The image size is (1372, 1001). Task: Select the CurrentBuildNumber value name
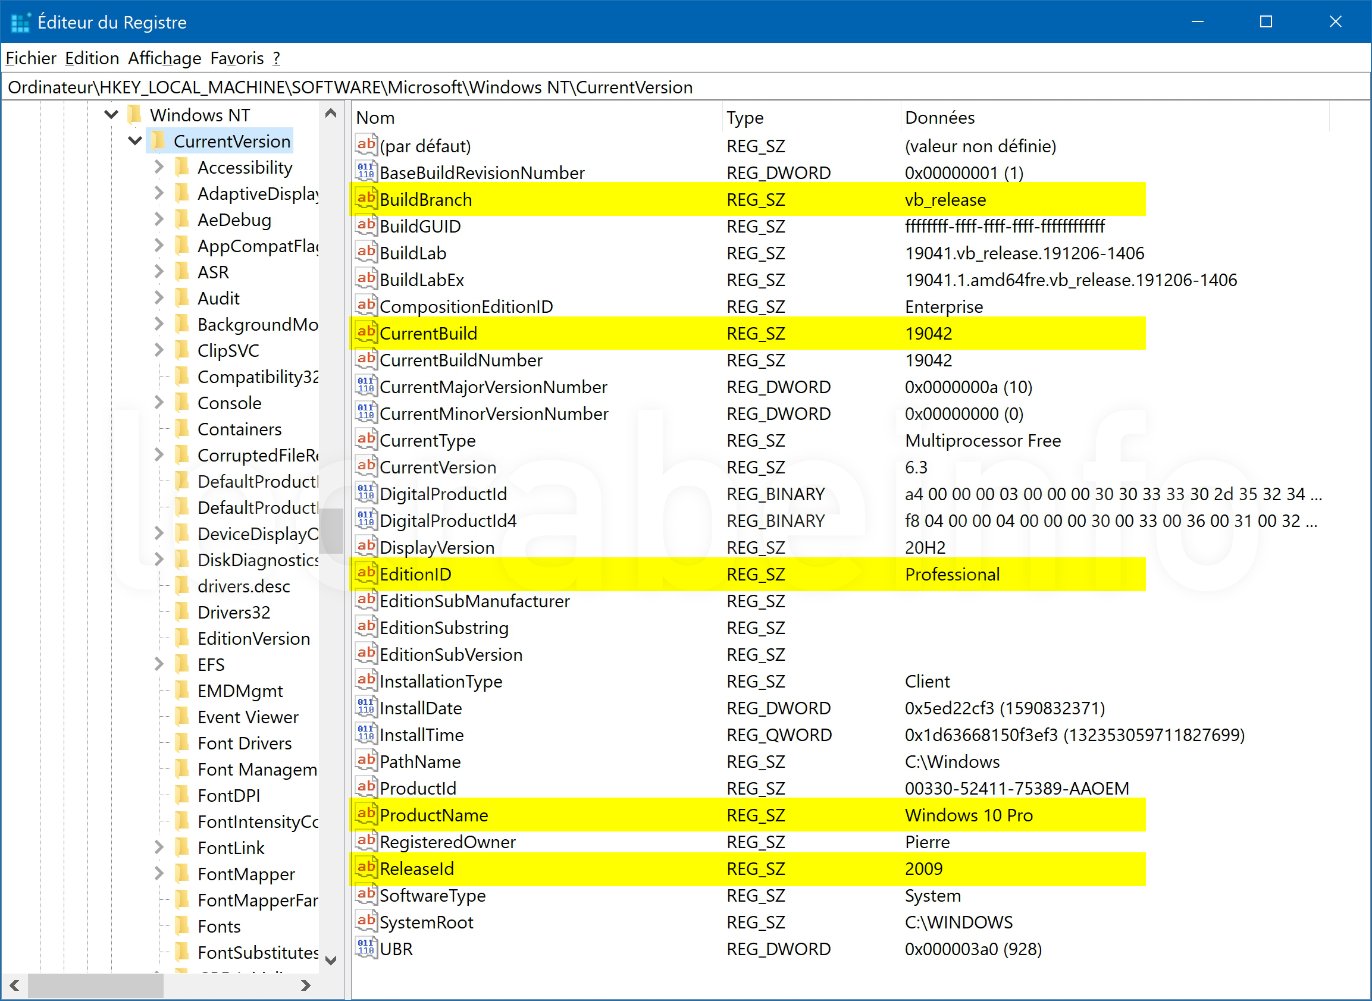pos(461,360)
